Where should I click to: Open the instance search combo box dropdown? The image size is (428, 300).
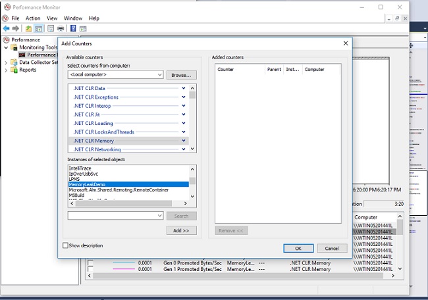pyautogui.click(x=160, y=215)
